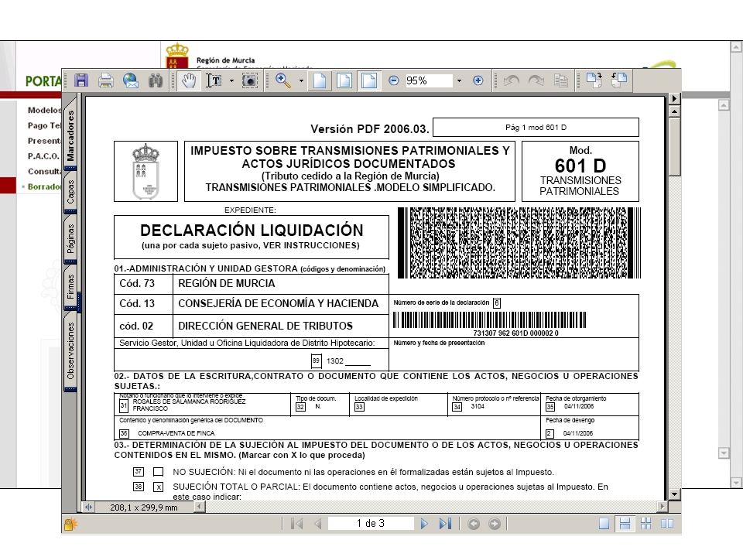Viewport: 743px width, 557px height.
Task: Go to next view
Action: click(495, 524)
